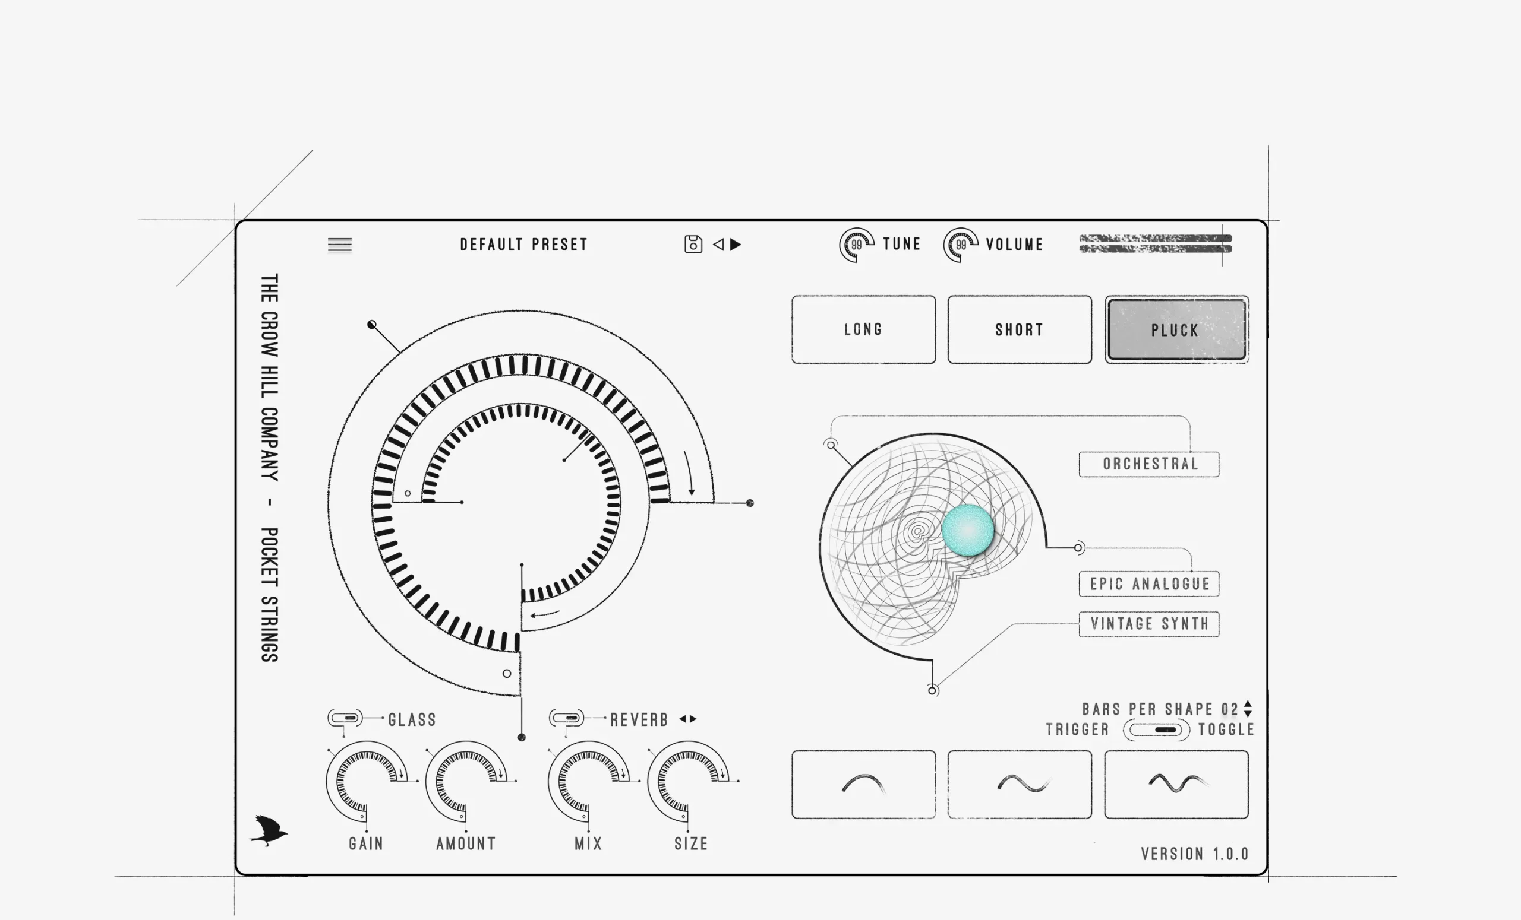This screenshot has width=1521, height=920.
Task: Click the Vintage Synth sound label
Action: [x=1149, y=624]
